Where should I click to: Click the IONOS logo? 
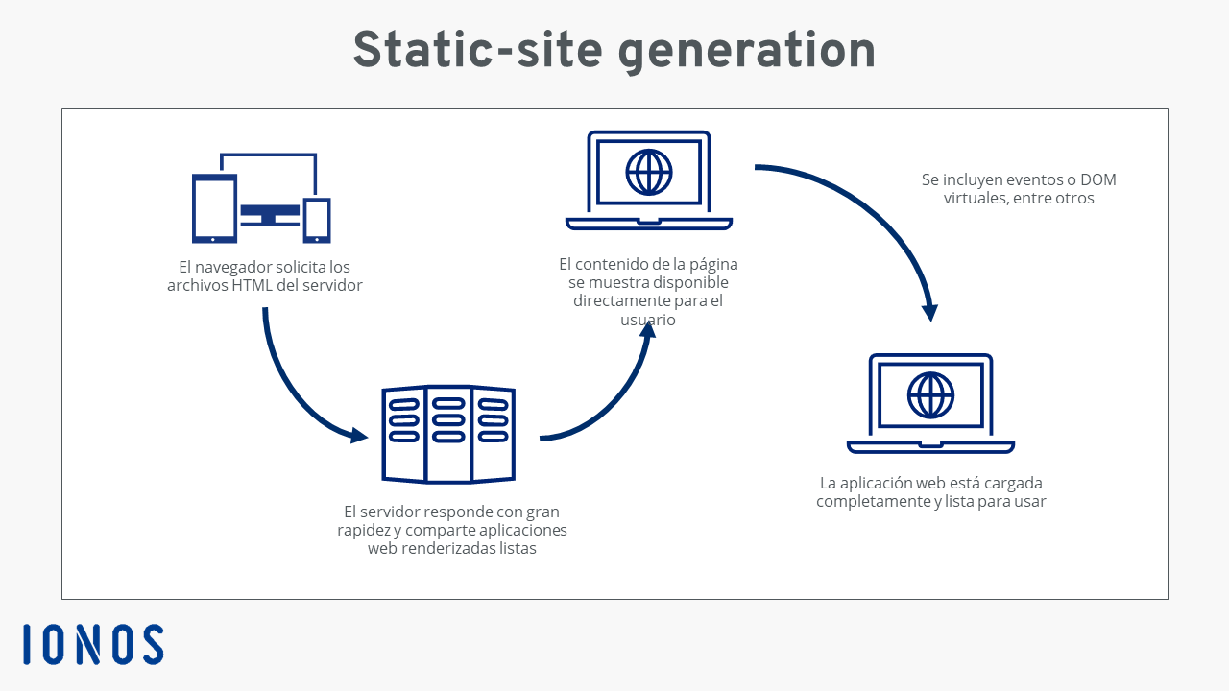click(93, 644)
